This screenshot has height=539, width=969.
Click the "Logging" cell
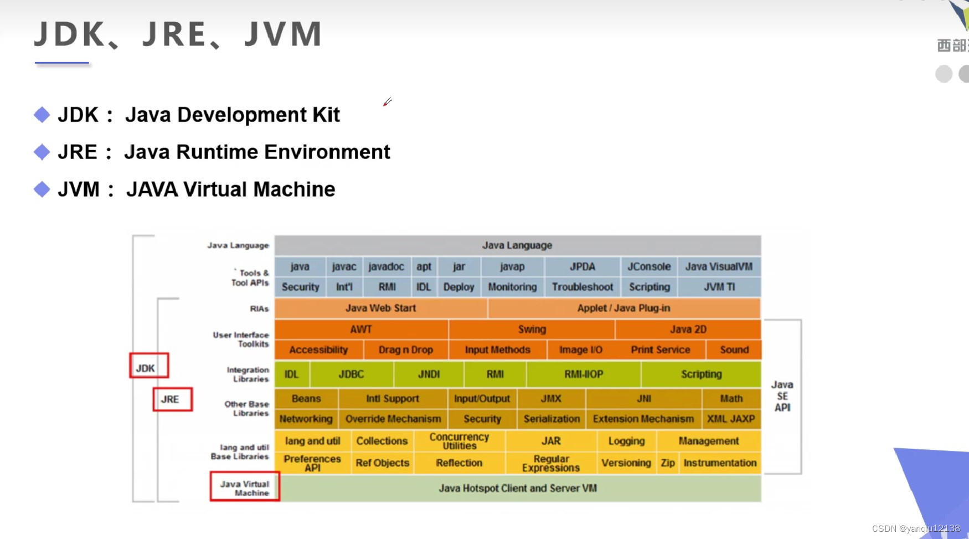pos(627,441)
